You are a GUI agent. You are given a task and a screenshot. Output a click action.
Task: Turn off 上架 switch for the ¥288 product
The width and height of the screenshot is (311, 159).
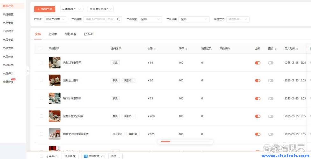[x=258, y=116]
